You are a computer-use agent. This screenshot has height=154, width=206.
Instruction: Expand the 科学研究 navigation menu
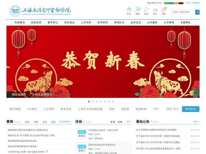pos(102,22)
